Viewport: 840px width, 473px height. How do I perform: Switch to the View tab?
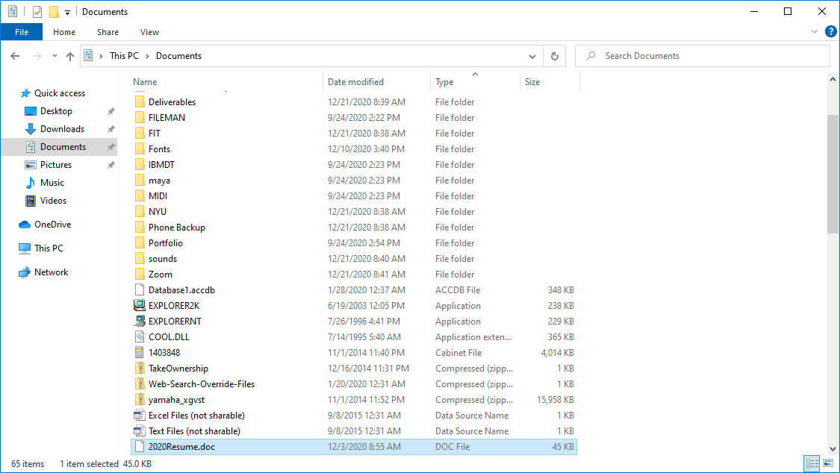(x=149, y=32)
